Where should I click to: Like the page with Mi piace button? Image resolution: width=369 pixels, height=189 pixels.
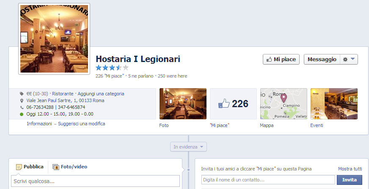281,59
